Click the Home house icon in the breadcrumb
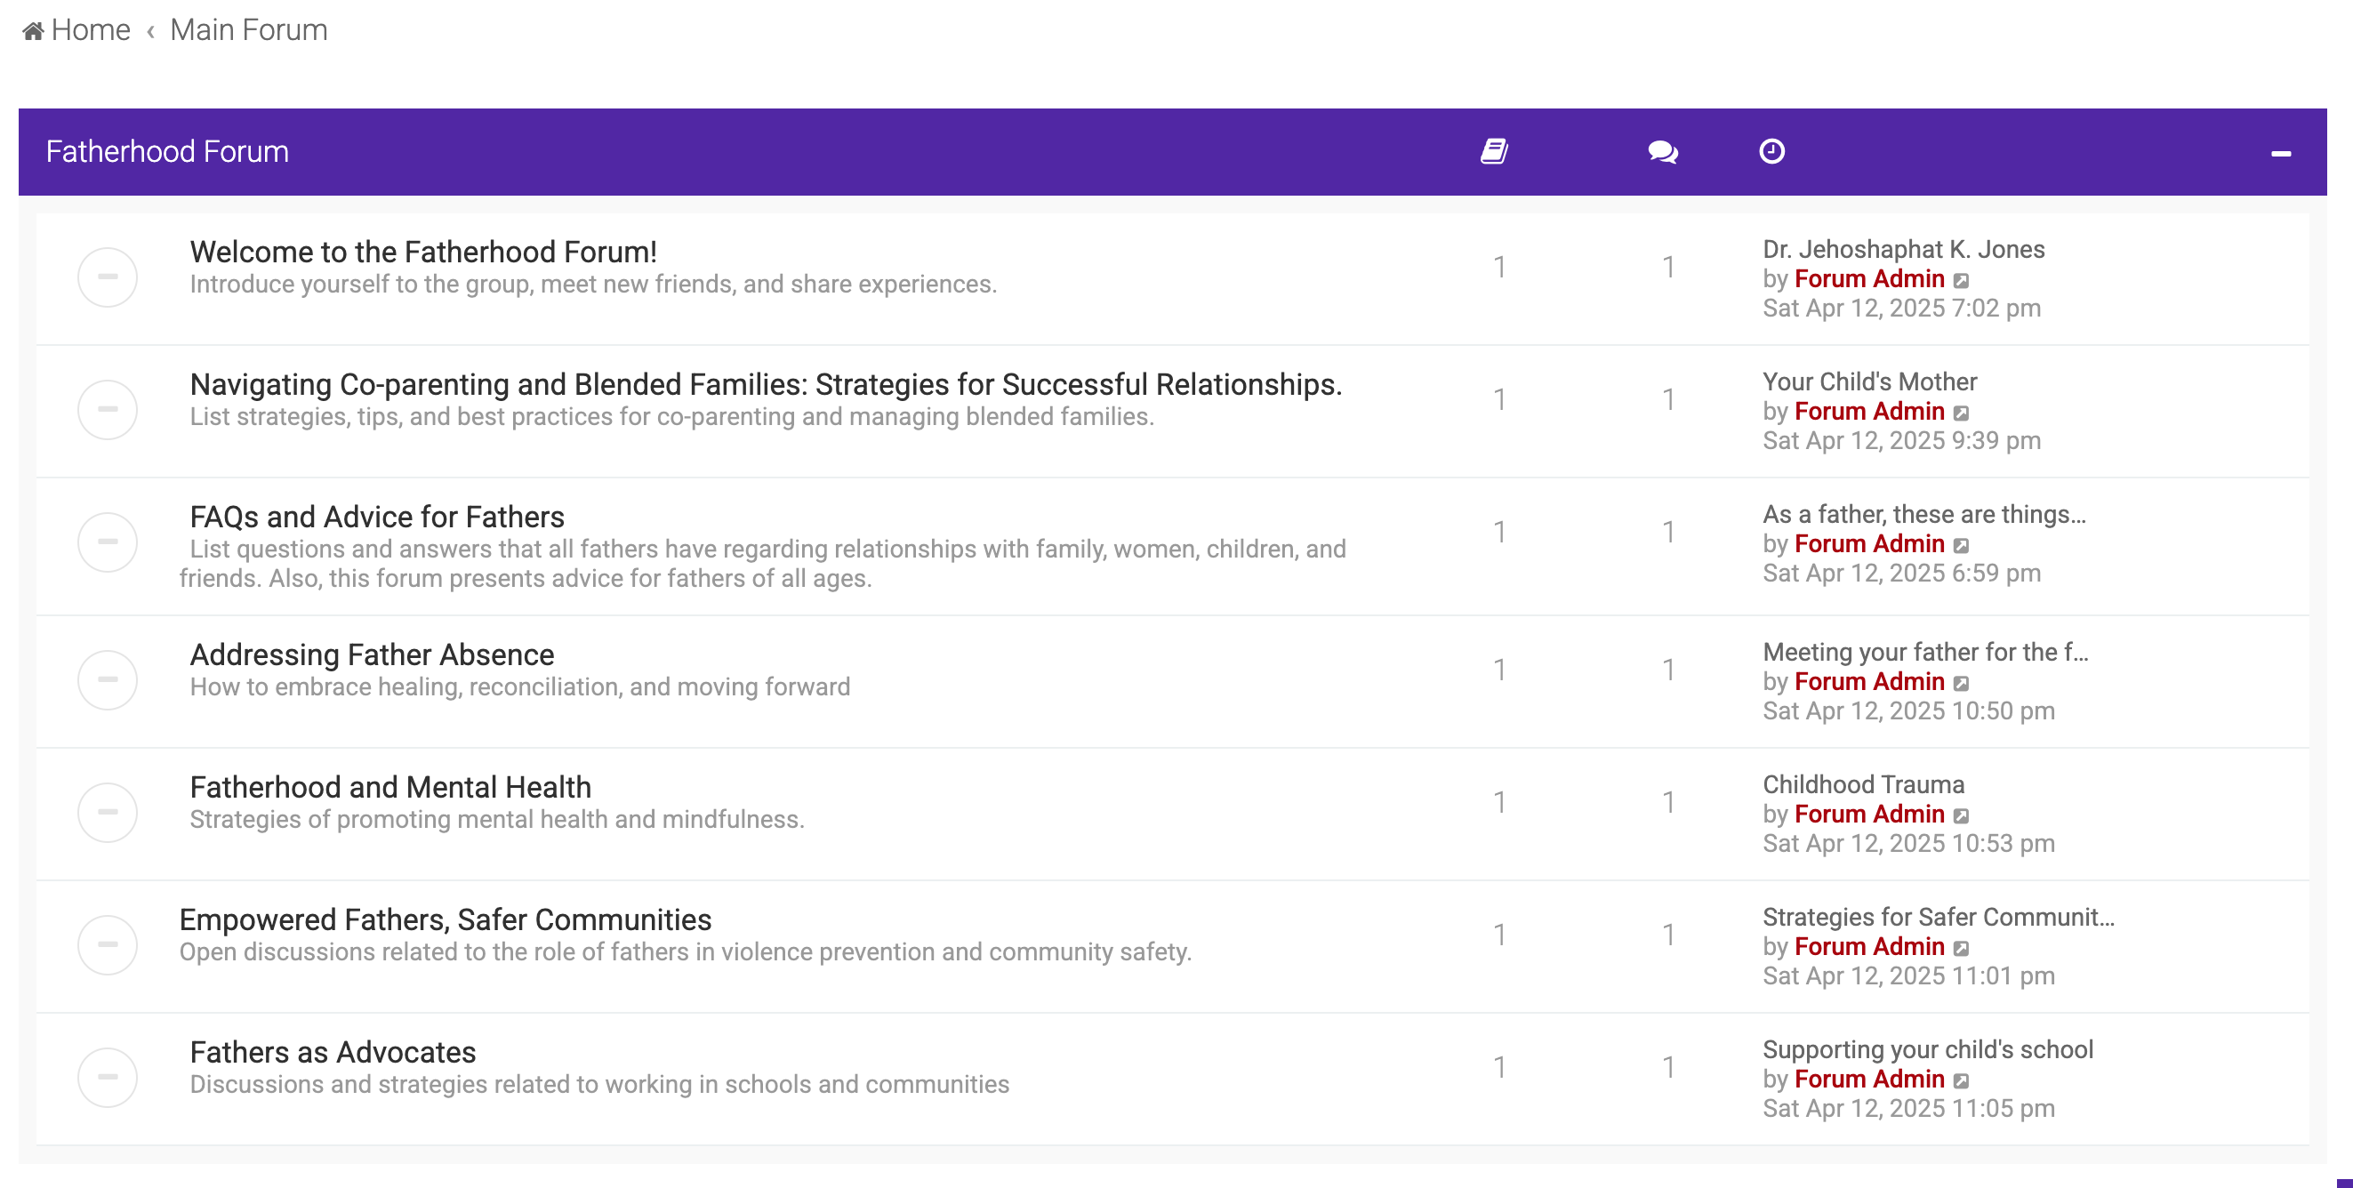Viewport: 2353px width, 1188px height. 33,31
